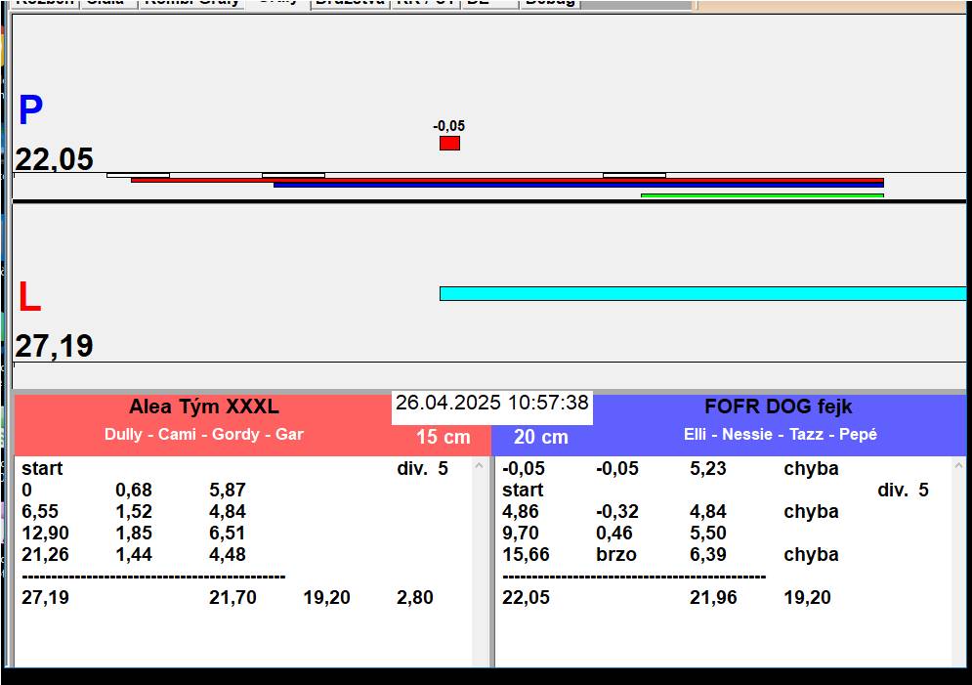Click the FOFR DOG results list scrollbar
The image size is (972, 685).
958,561
